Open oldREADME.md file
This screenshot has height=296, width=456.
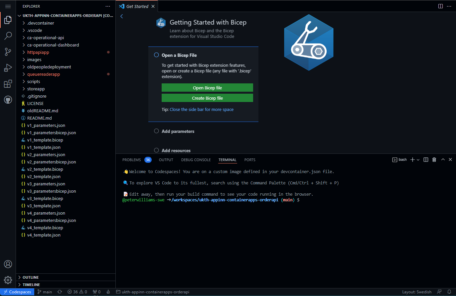pyautogui.click(x=66, y=111)
